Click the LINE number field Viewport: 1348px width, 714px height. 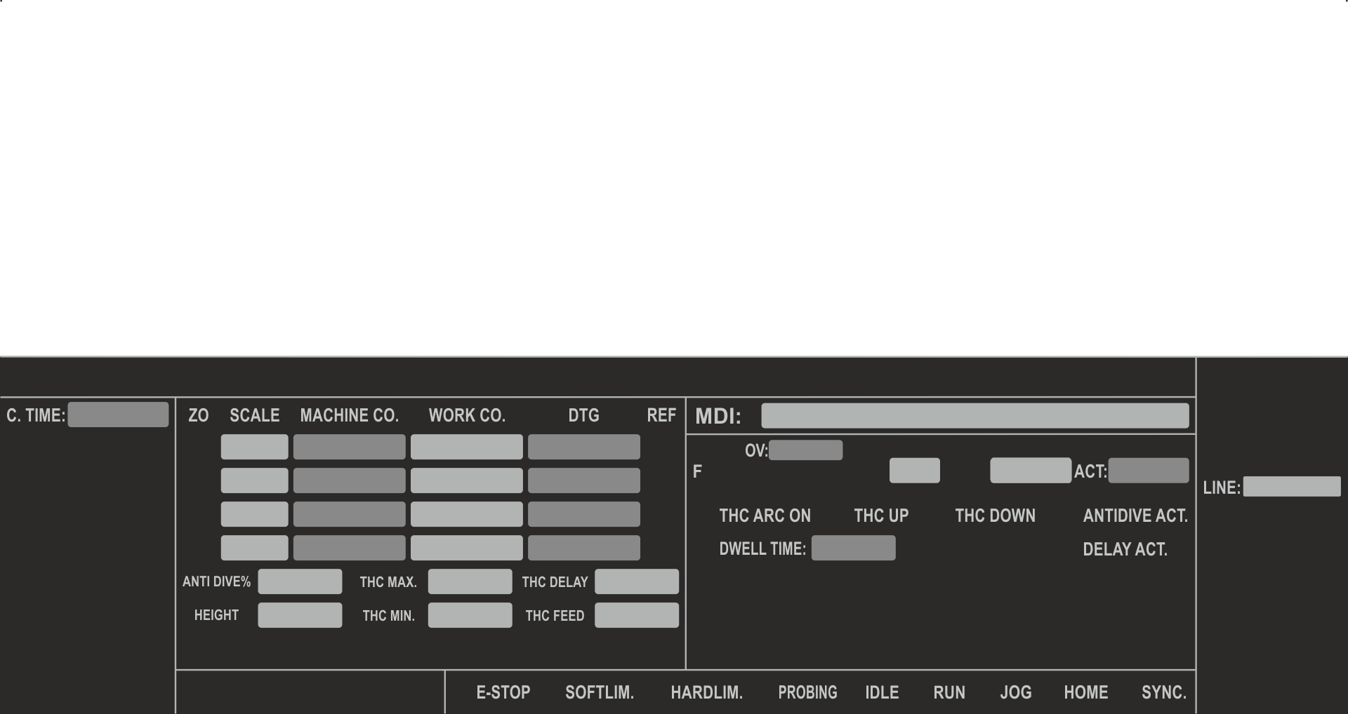(1291, 487)
